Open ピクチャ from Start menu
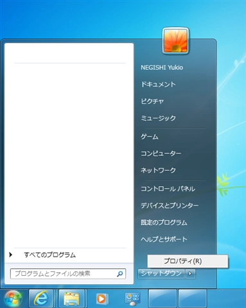The image size is (246, 308). click(152, 101)
